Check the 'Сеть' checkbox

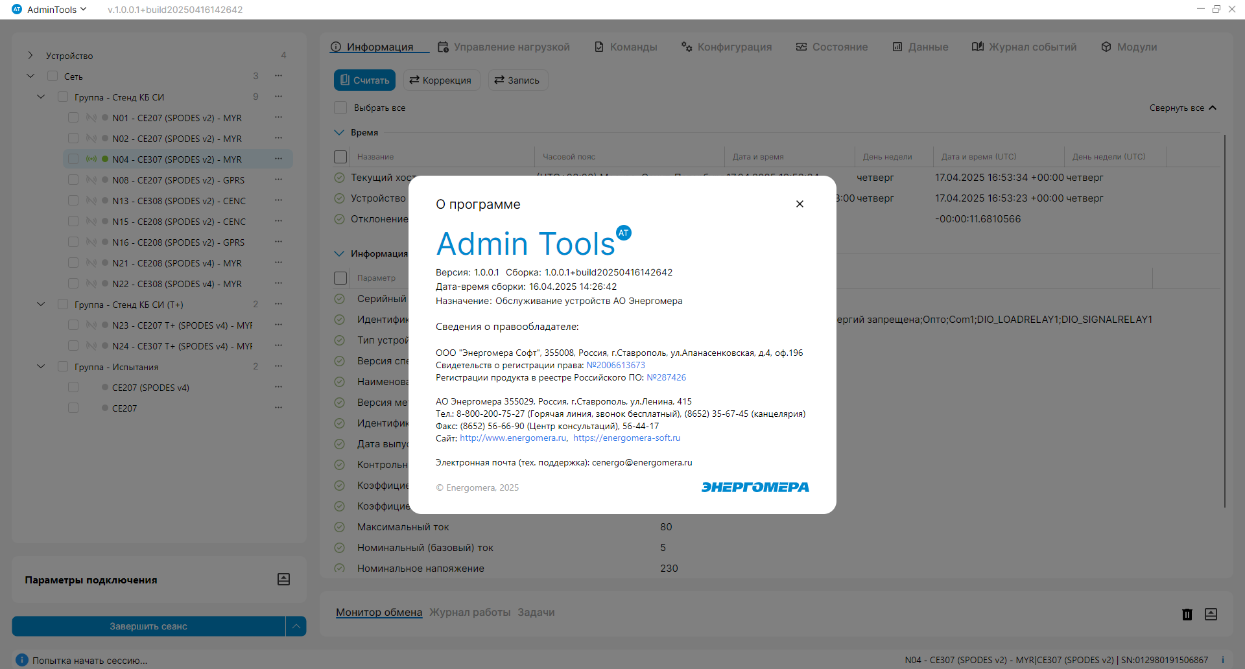click(x=53, y=76)
